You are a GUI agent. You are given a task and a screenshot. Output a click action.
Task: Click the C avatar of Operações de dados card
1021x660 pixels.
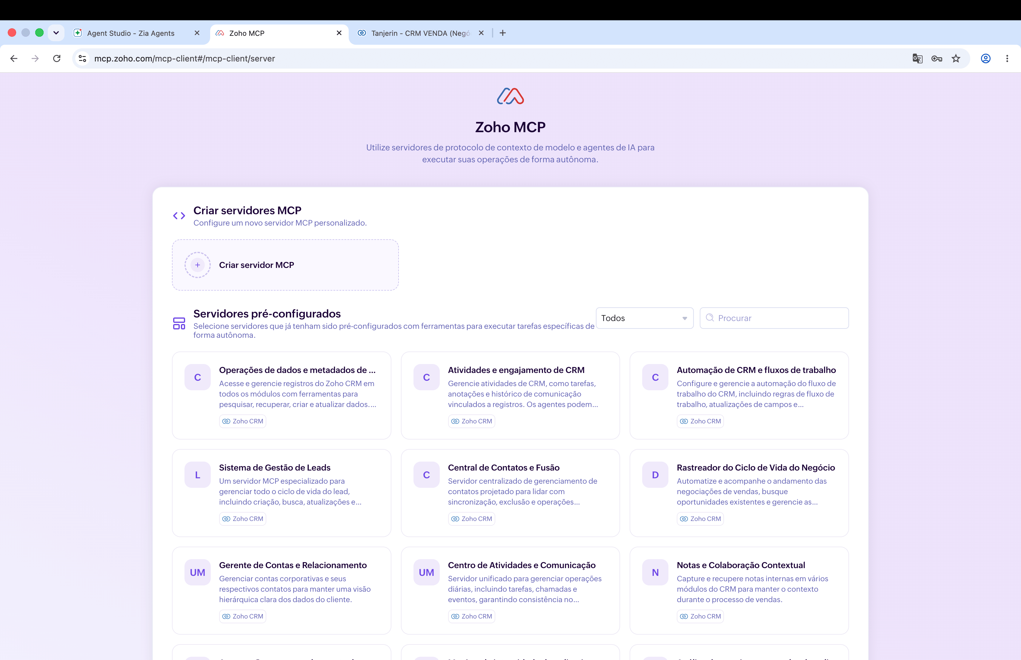198,377
